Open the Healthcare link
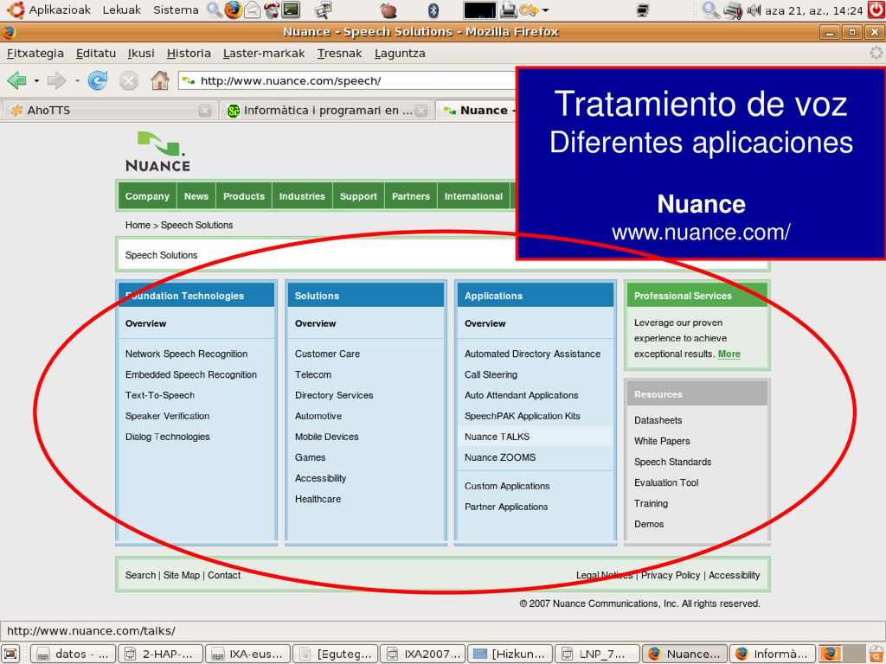 point(318,499)
